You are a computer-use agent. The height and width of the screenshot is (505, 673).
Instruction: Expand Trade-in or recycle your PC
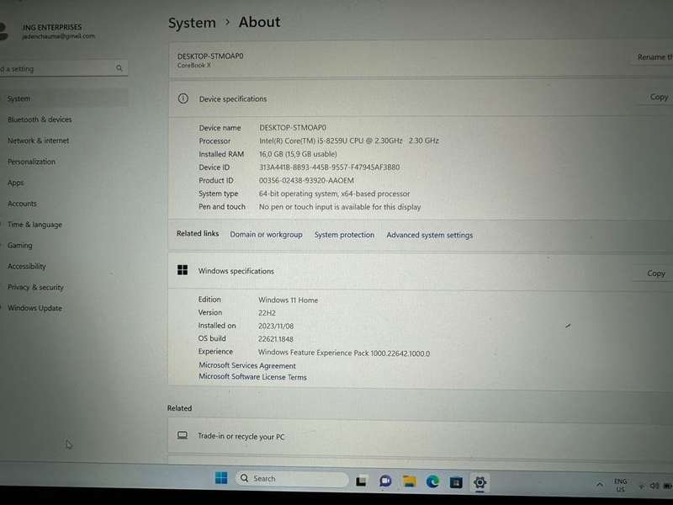click(x=421, y=436)
